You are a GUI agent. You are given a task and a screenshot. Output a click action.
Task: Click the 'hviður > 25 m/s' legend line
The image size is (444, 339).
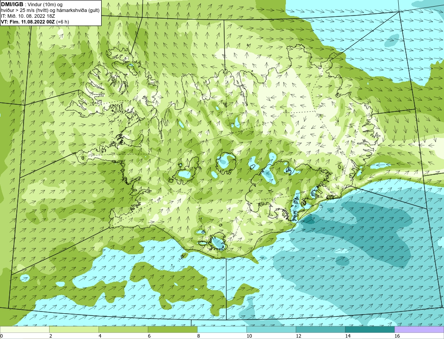click(x=50, y=11)
